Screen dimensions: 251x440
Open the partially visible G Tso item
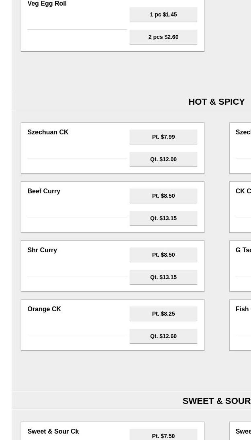[243, 250]
